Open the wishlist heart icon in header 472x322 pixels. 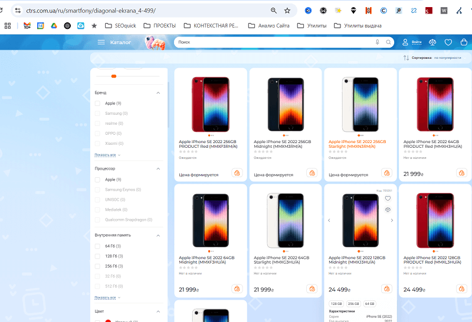[448, 42]
